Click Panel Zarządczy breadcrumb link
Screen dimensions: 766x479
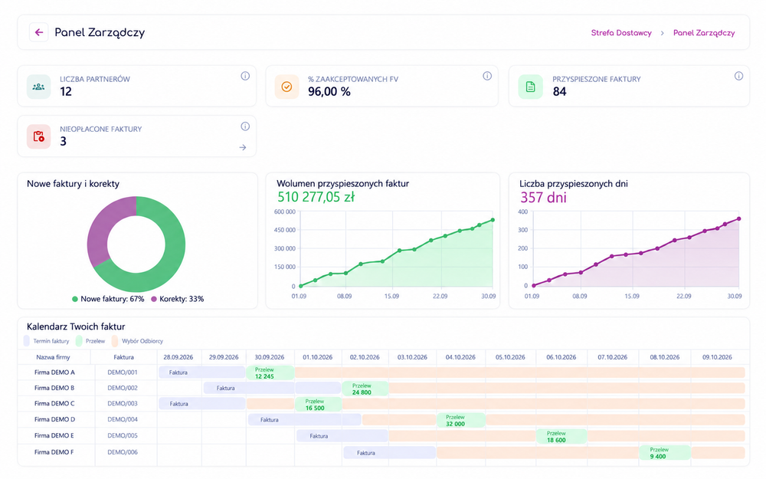point(704,33)
